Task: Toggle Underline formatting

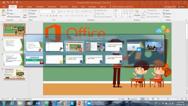Action: [47, 16]
